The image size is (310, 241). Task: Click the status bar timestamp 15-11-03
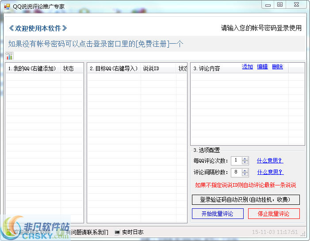coord(275,232)
